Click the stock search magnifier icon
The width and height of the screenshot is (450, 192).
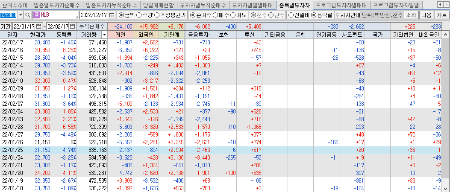point(28,15)
